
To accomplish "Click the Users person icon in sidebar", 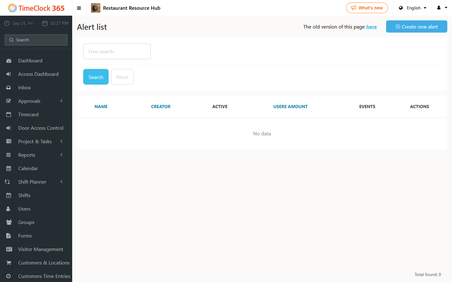I will pos(8,209).
